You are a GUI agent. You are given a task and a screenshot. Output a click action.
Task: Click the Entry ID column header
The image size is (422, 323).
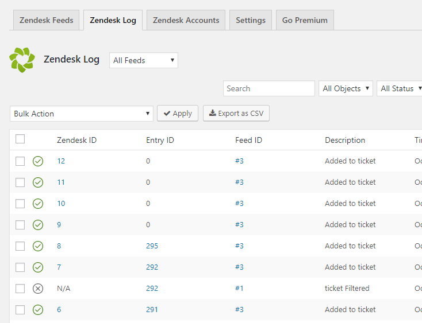(x=160, y=140)
